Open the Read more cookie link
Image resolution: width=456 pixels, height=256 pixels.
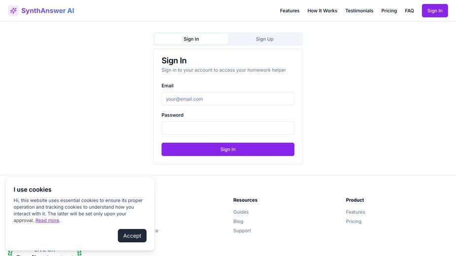coord(47,221)
